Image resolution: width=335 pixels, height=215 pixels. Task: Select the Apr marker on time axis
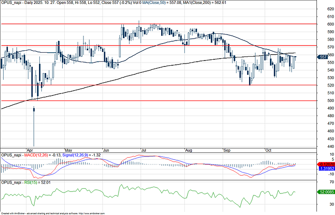pos(29,150)
